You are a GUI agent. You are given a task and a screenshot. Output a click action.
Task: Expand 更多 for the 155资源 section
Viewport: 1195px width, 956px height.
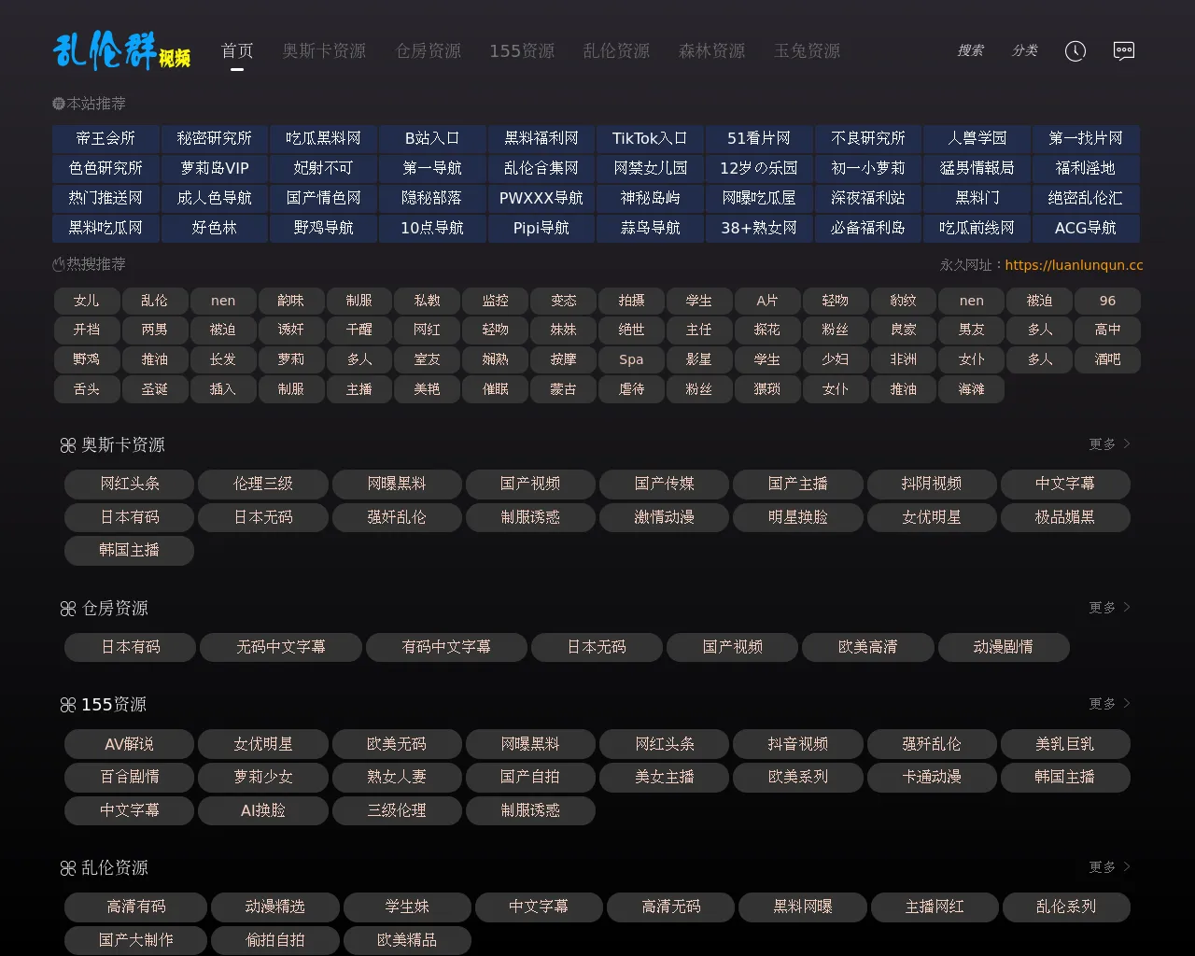tap(1109, 704)
